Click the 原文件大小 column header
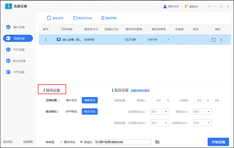The height and width of the screenshot is (148, 234). click(91, 29)
